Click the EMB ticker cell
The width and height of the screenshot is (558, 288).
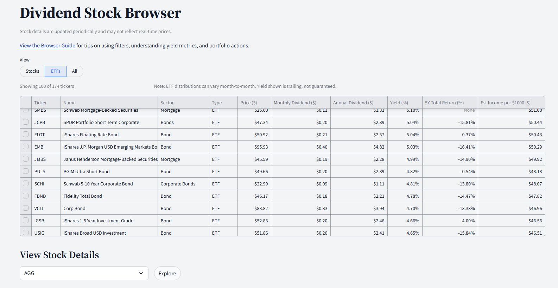(x=46, y=147)
